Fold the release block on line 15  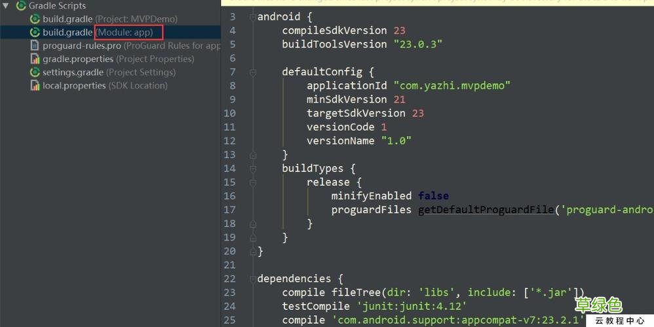coord(252,182)
